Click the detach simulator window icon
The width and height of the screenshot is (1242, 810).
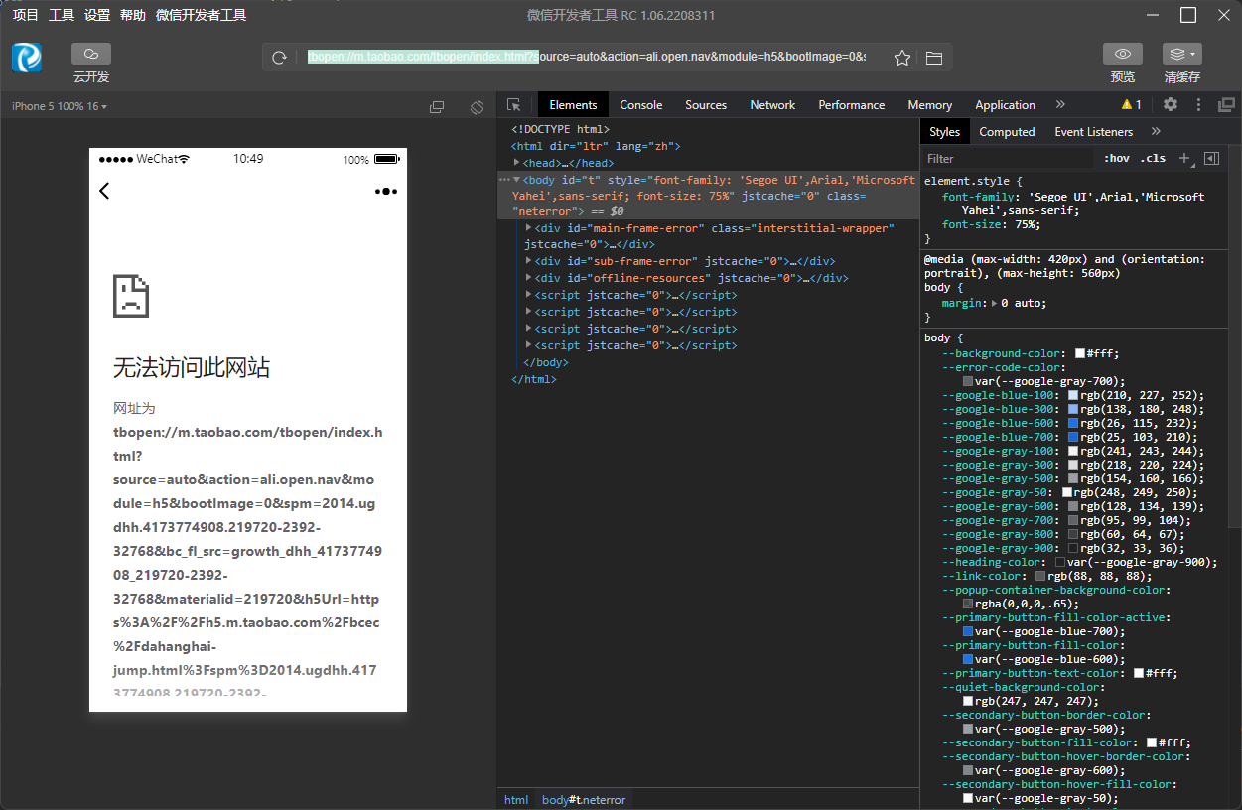pyautogui.click(x=437, y=106)
